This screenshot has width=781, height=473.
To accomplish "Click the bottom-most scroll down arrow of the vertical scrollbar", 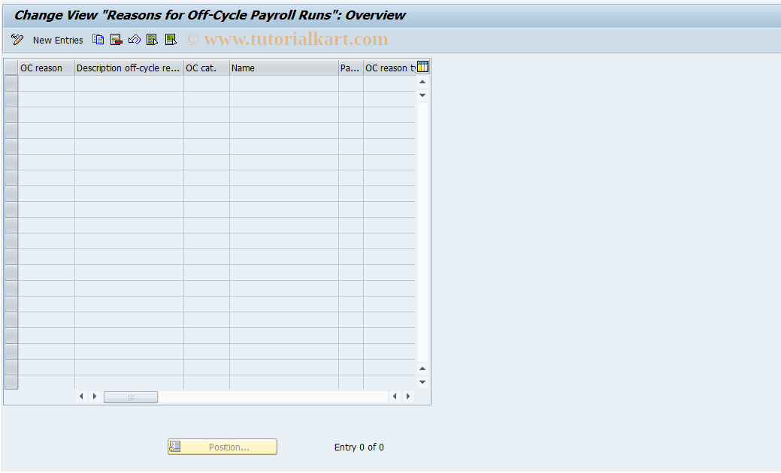I will pyautogui.click(x=422, y=382).
